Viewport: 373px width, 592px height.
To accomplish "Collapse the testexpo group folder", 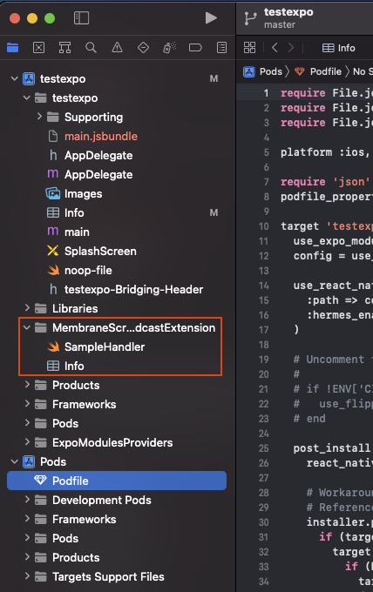I will [26, 98].
